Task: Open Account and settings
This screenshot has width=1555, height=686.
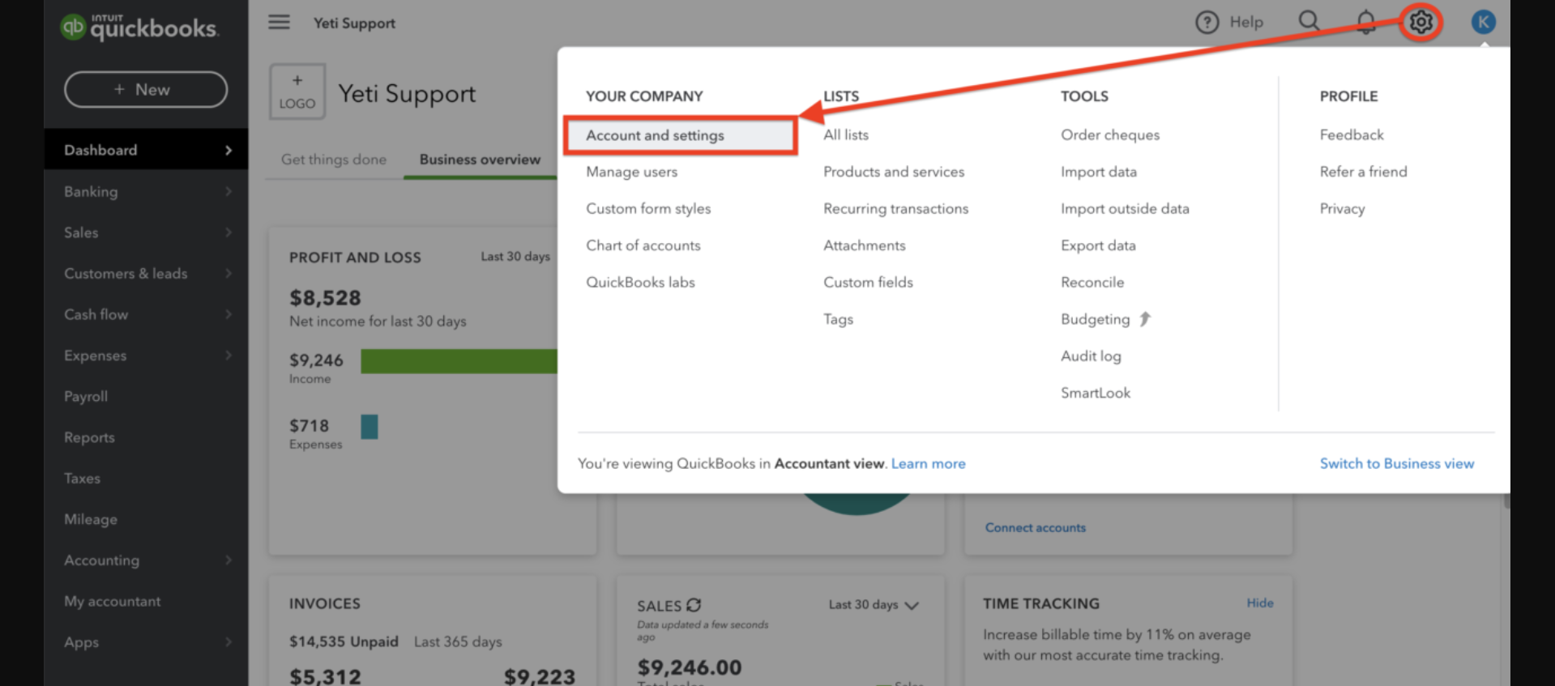Action: [x=681, y=135]
